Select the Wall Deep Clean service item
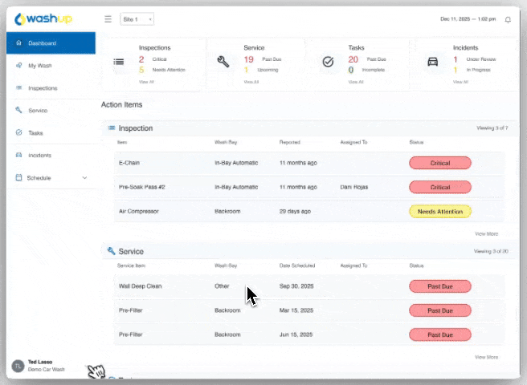Image resolution: width=527 pixels, height=385 pixels. pos(140,286)
